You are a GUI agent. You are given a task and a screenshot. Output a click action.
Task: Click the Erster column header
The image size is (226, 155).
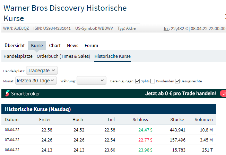click(x=45, y=119)
